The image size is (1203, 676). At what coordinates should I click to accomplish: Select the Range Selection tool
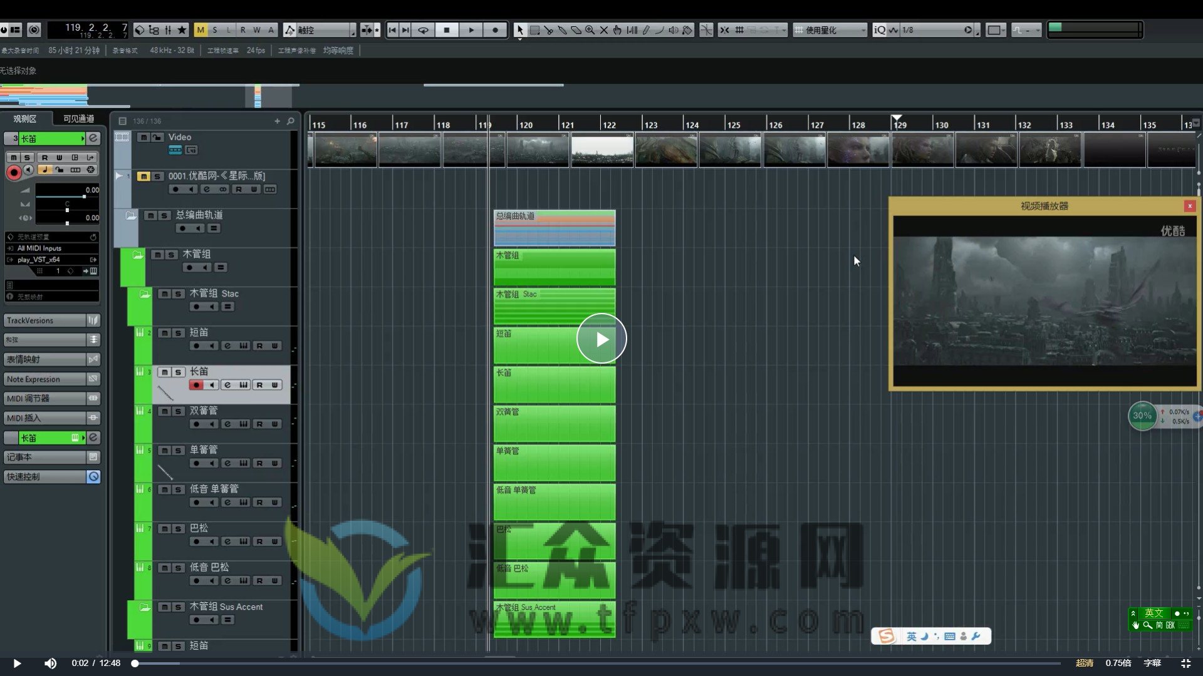pos(534,29)
